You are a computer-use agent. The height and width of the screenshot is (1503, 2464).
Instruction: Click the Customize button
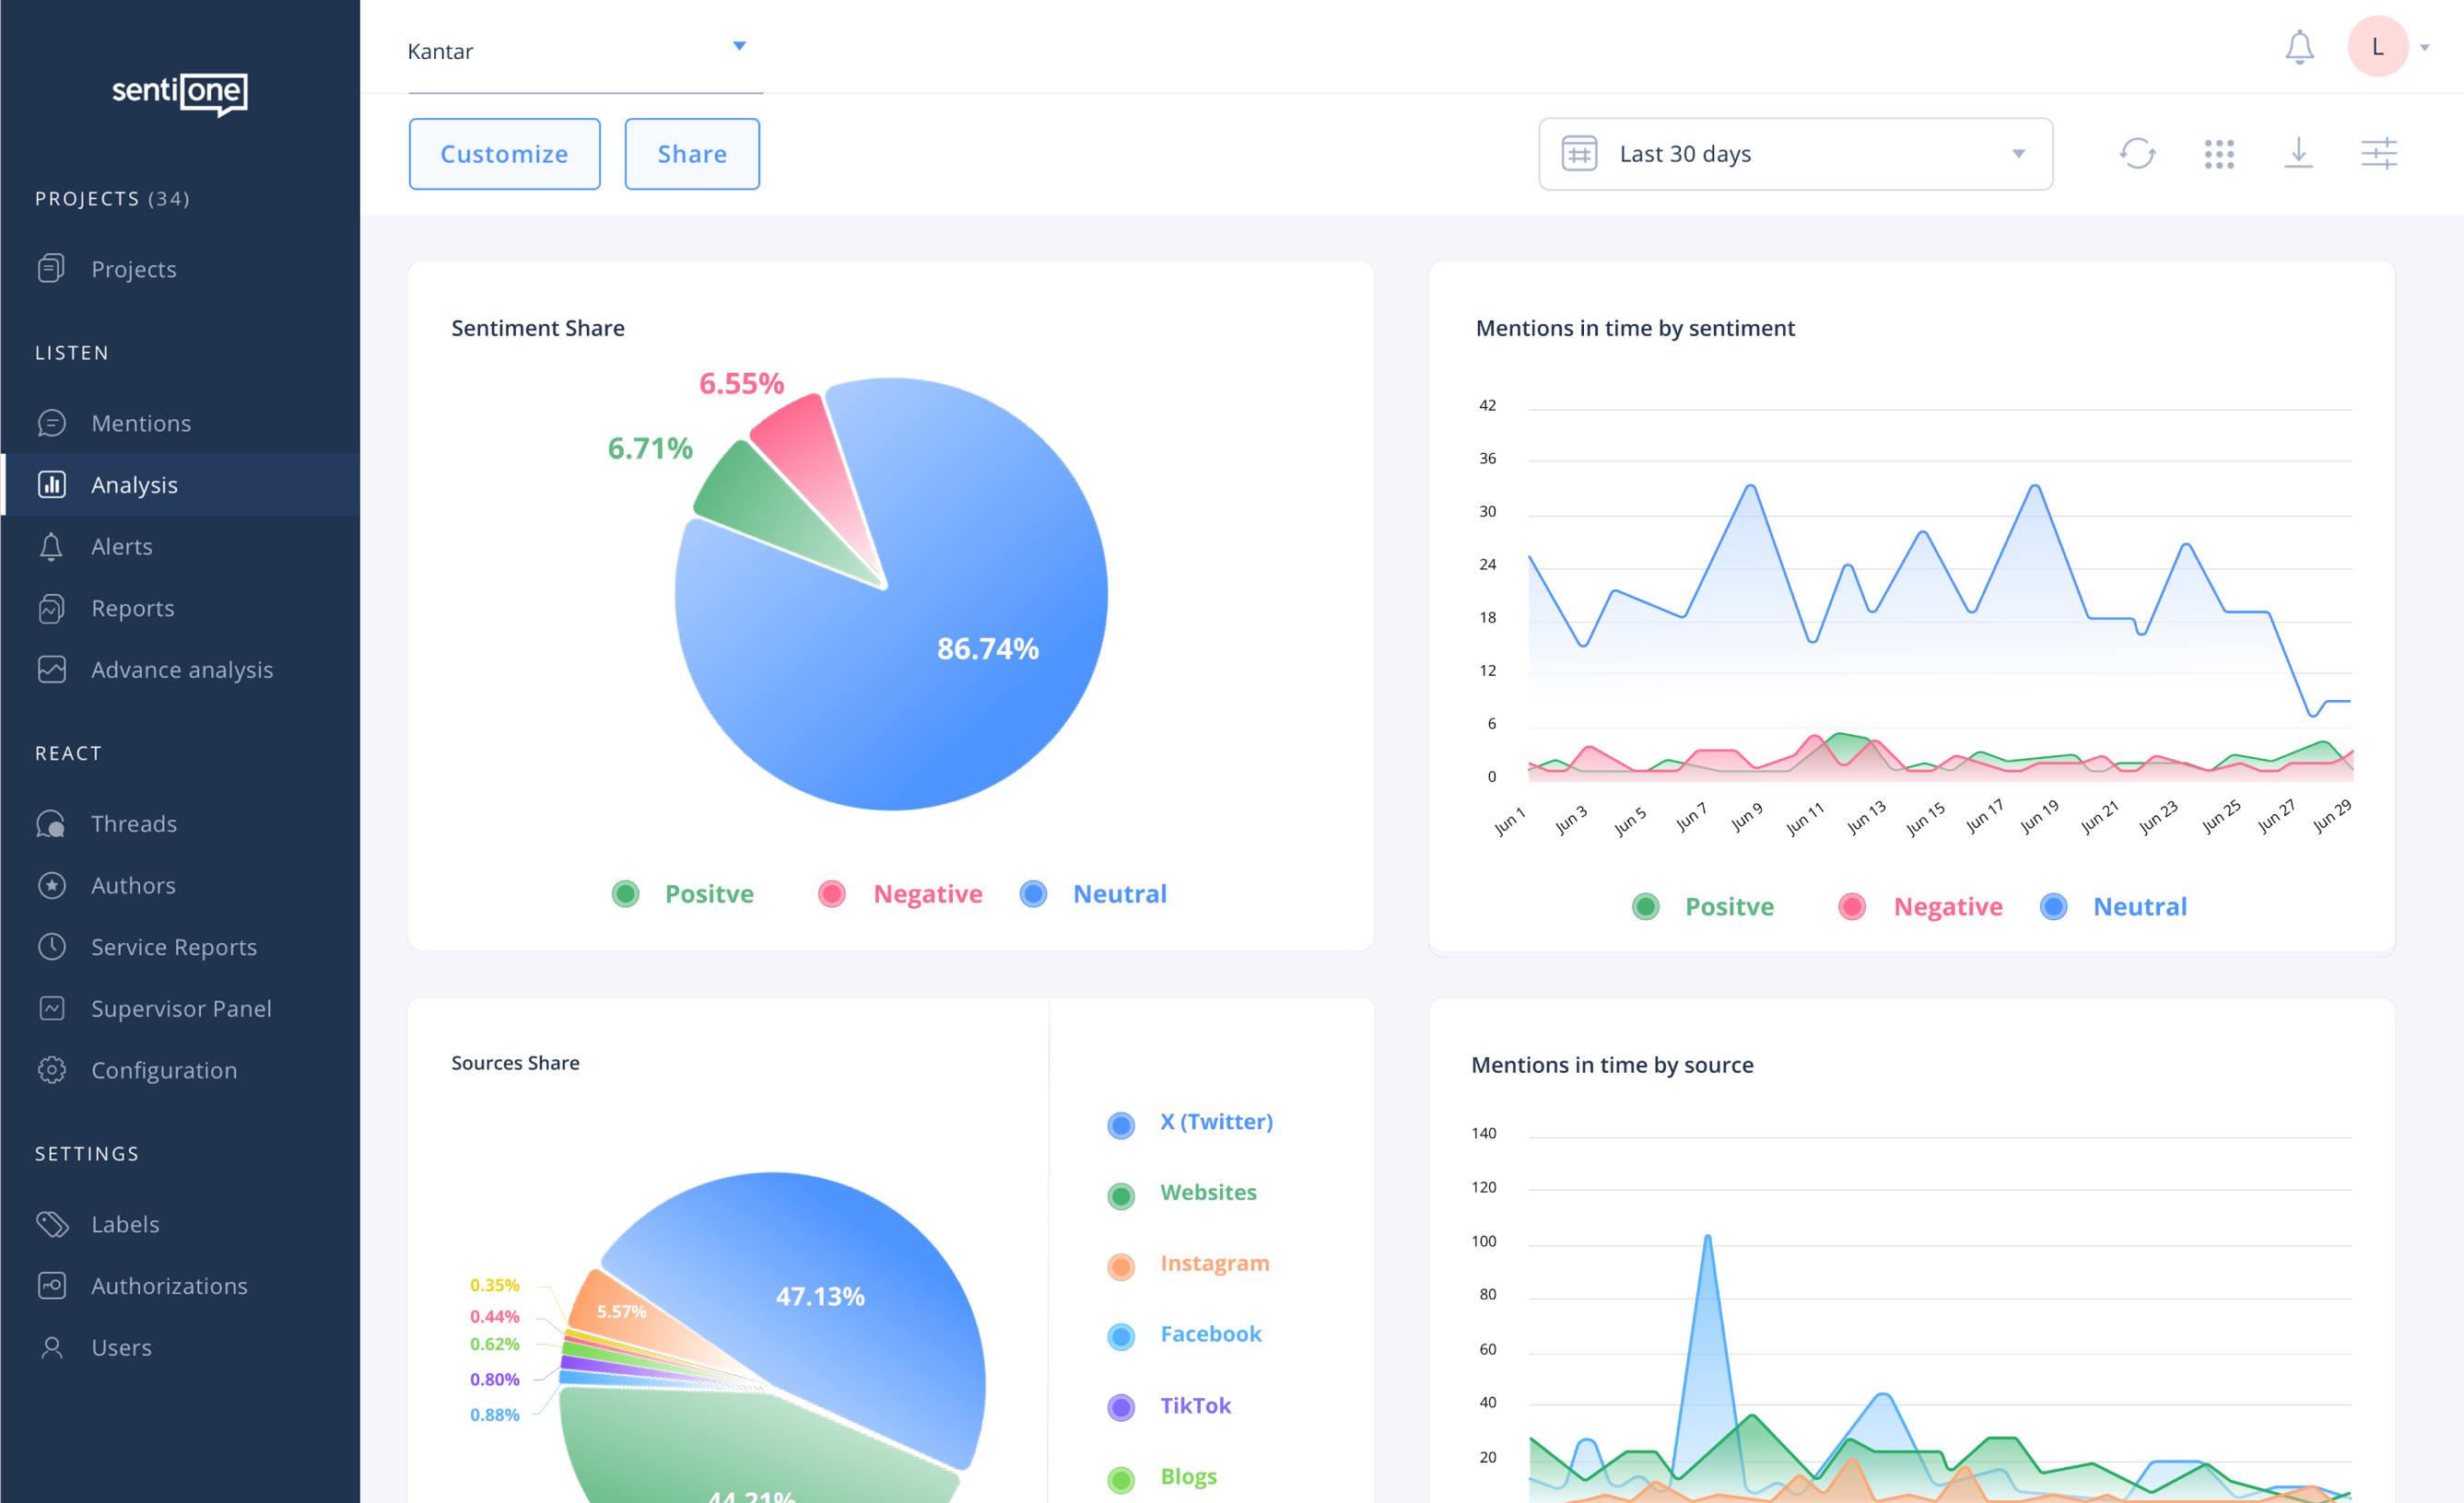pyautogui.click(x=504, y=154)
